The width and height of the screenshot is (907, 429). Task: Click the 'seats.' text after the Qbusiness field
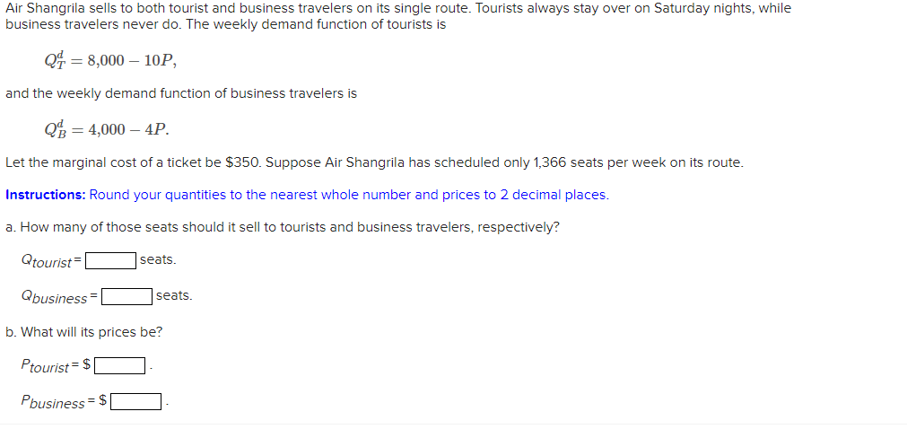(174, 296)
